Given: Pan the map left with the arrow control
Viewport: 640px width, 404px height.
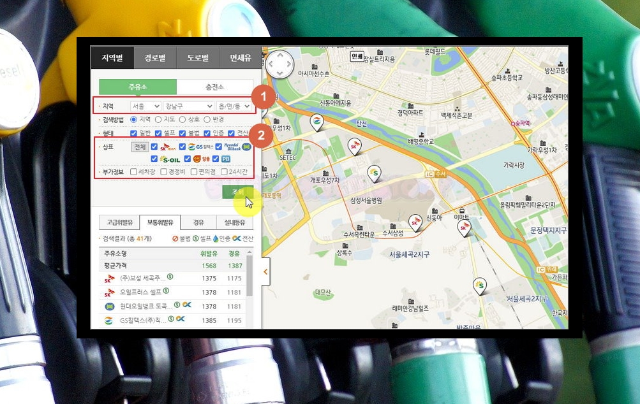Looking at the screenshot, I should pos(270,64).
